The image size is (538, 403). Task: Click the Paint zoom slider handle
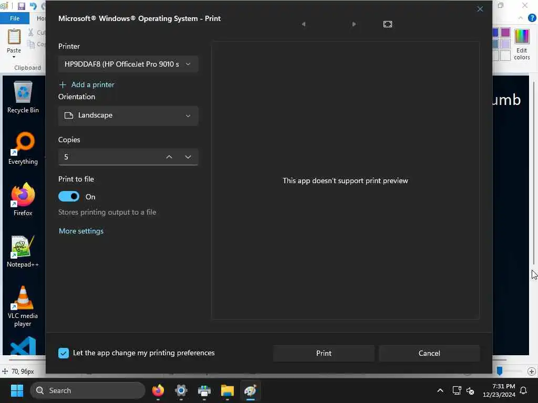500,371
